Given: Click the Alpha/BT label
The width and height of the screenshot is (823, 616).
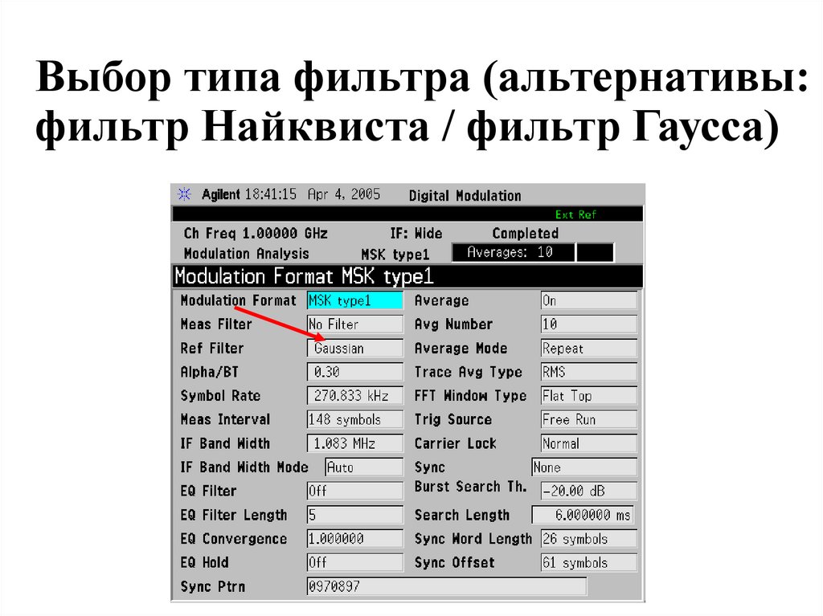Looking at the screenshot, I should tap(210, 372).
